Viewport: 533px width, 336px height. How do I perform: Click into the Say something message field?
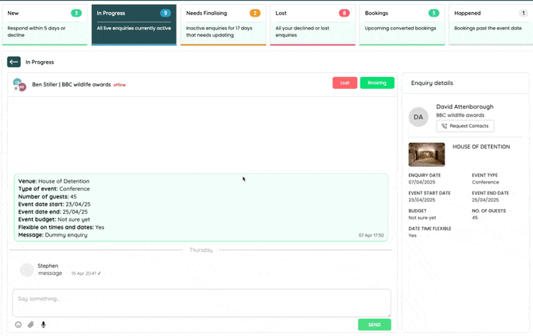point(201,303)
